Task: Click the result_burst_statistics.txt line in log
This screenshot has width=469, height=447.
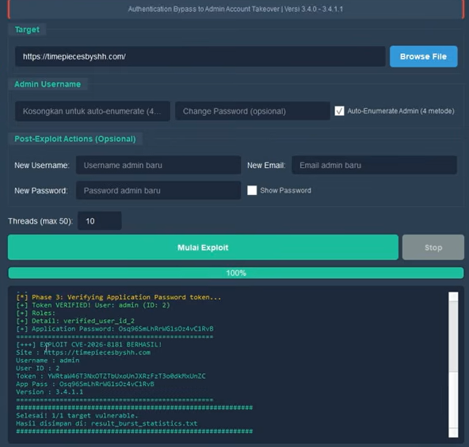Action: tap(107, 423)
